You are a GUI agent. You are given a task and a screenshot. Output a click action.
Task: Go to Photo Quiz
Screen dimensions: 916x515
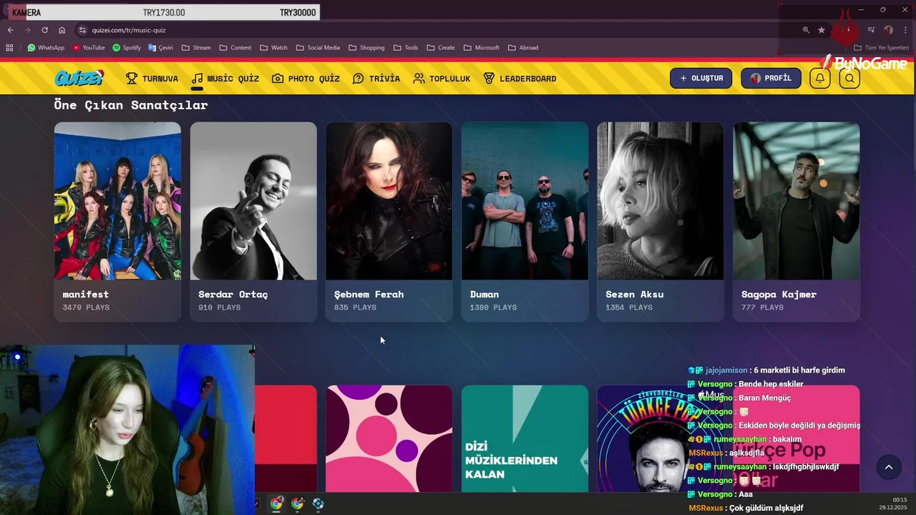point(306,79)
